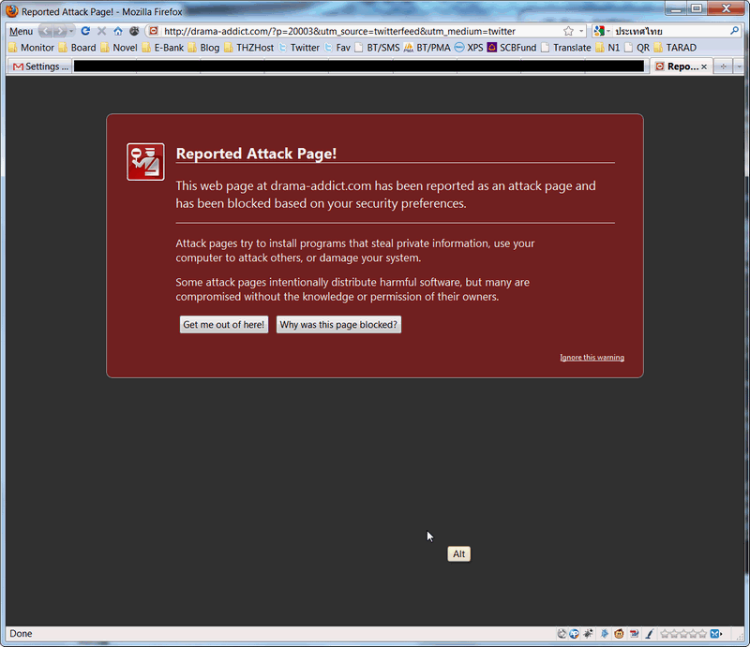Bookmark this page with the star icon
Screen dimensions: 750x647
coord(568,31)
